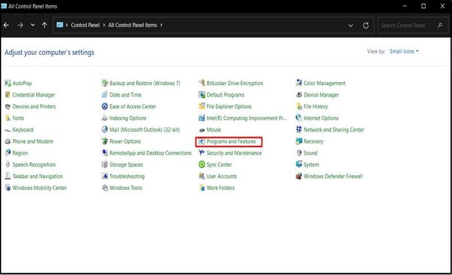Select All Control Panel Items breadcrumb
Screen dimensions: 452x275
click(132, 25)
